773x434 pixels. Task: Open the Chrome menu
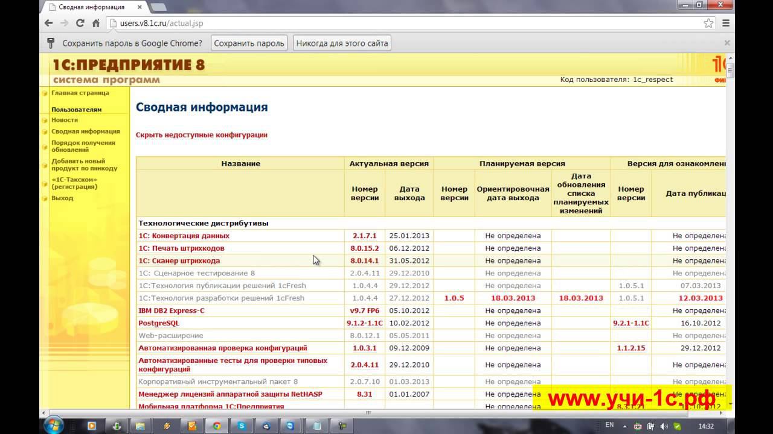726,24
